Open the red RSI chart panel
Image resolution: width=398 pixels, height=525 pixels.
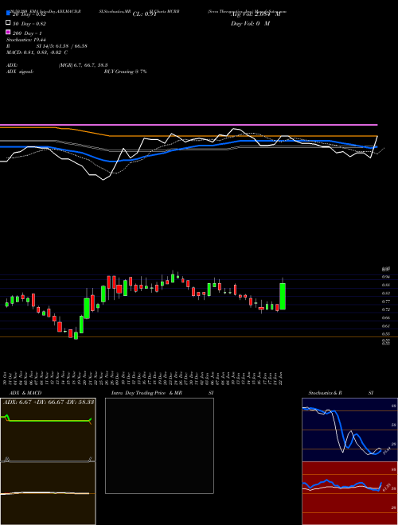coord(349,493)
